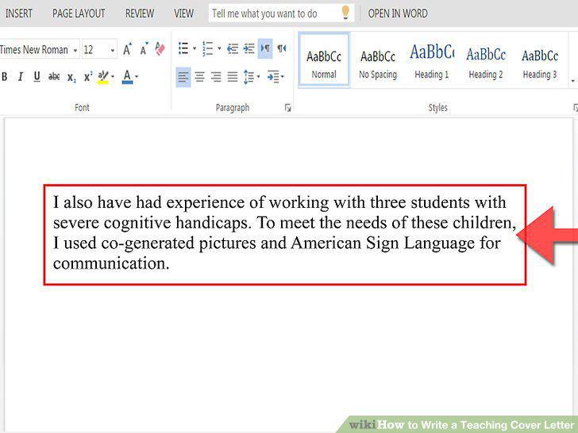This screenshot has width=578, height=433.
Task: Click Shrink Font icon
Action: pos(144,48)
